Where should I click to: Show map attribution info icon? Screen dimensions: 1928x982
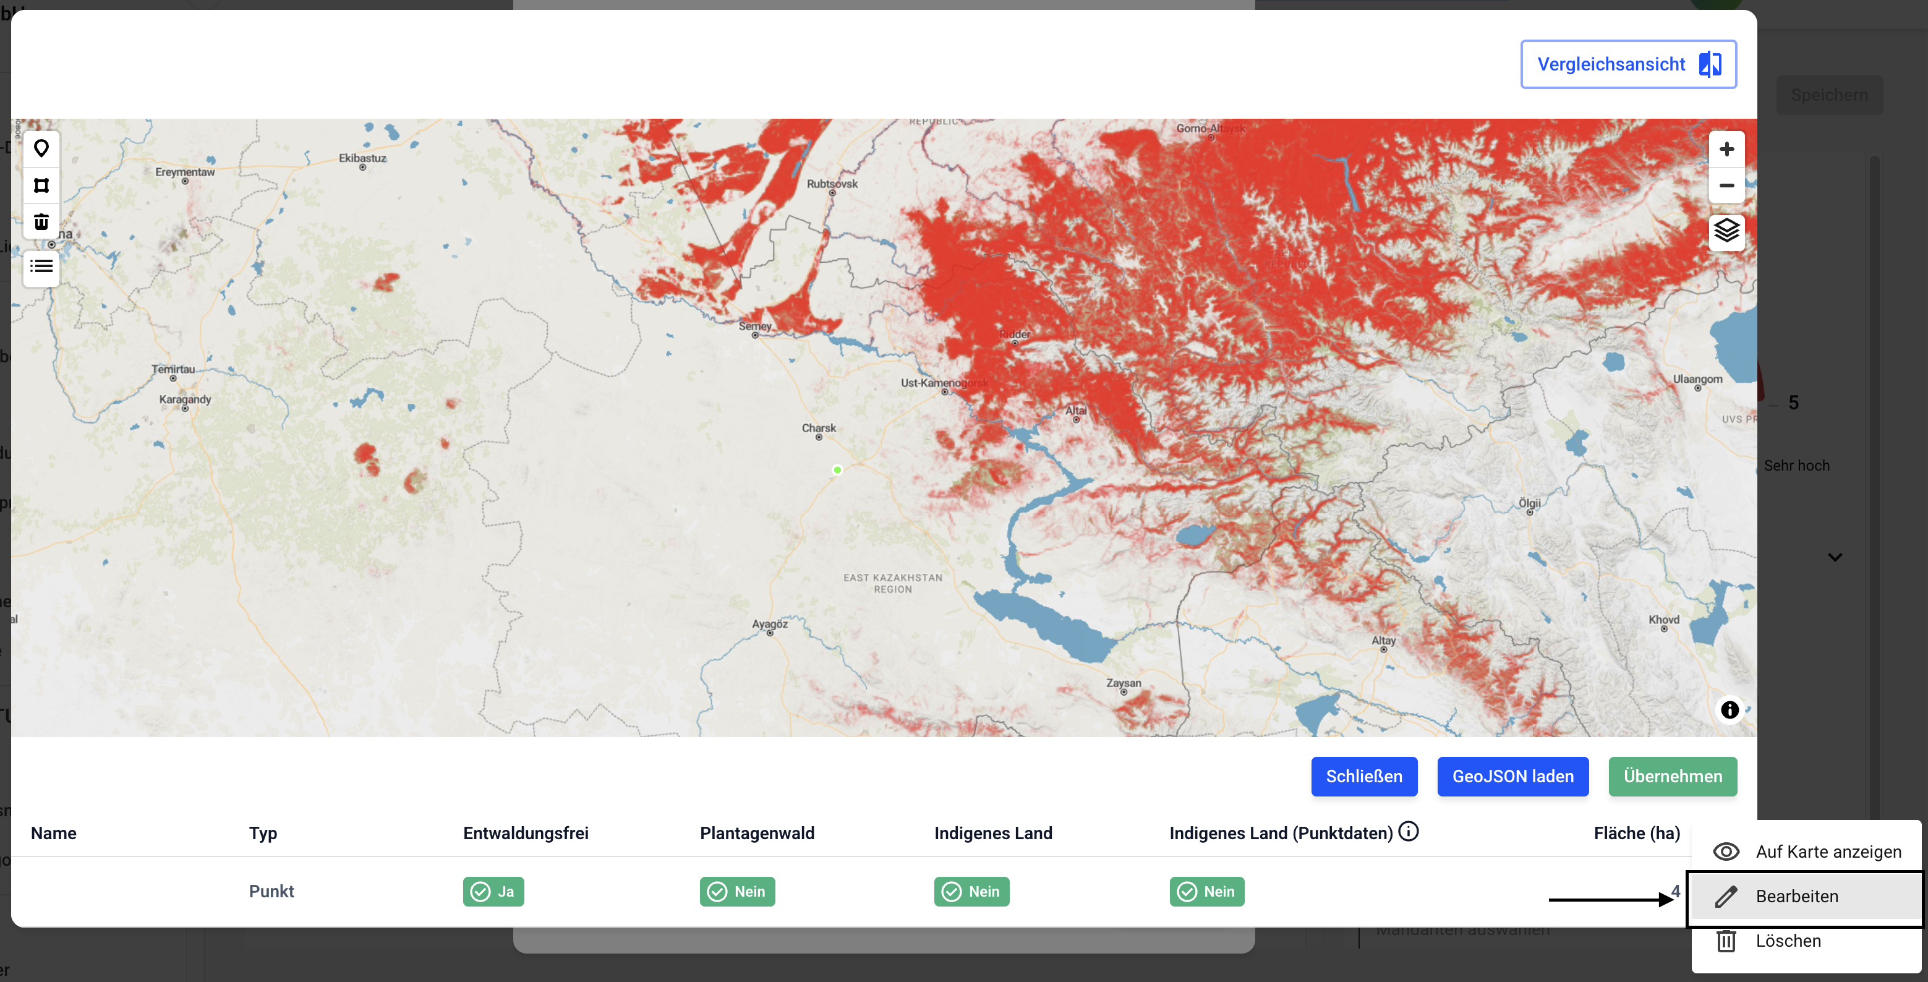(1729, 709)
